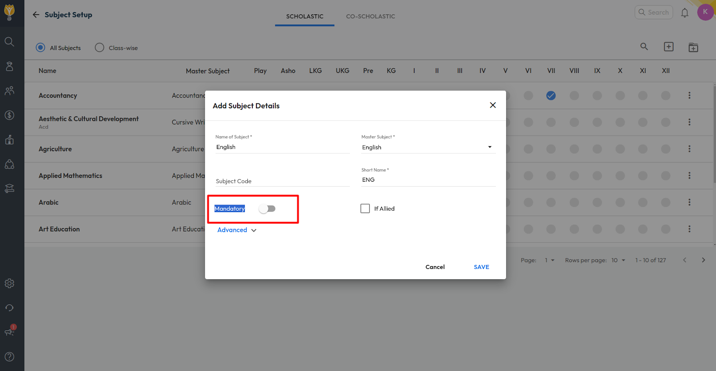Image resolution: width=716 pixels, height=371 pixels.
Task: Click the SAVE button
Action: (x=481, y=267)
